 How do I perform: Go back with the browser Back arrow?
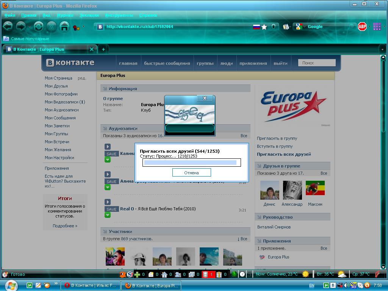(8, 26)
